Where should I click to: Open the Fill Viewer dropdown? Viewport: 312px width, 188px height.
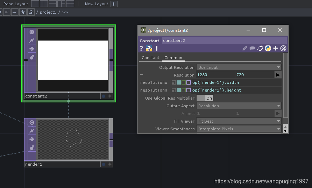click(x=239, y=121)
